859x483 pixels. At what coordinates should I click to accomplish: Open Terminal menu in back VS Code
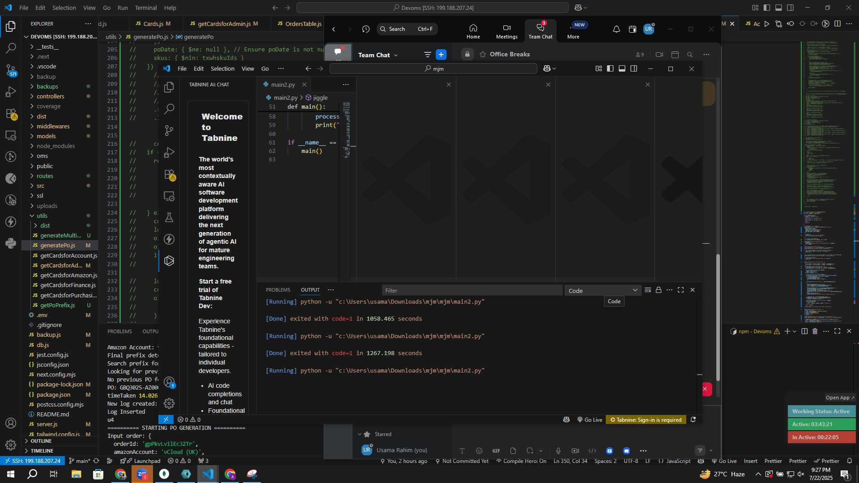(146, 8)
